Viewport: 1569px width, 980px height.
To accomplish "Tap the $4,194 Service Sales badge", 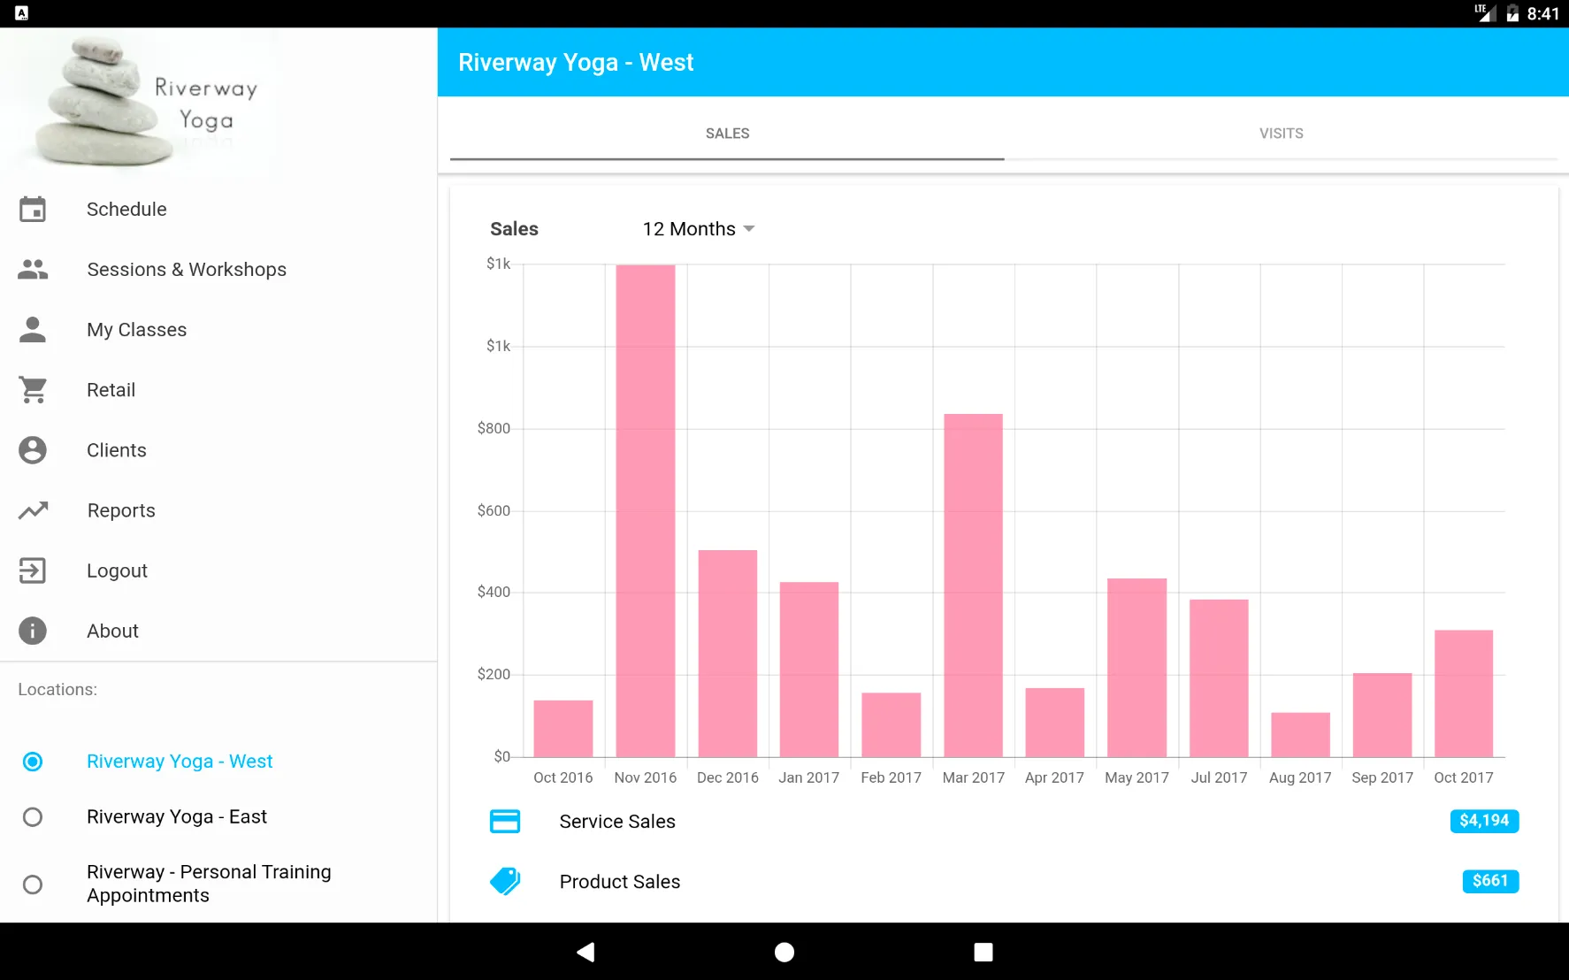I will [x=1484, y=821].
